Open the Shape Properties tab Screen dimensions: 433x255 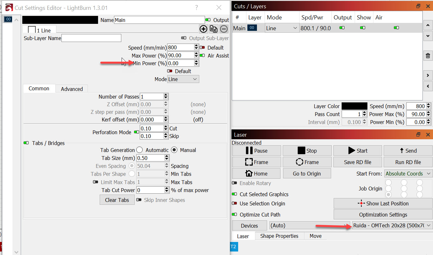pyautogui.click(x=279, y=236)
